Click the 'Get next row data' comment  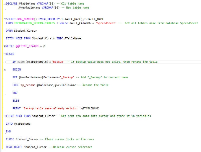pyautogui.click(x=104, y=116)
